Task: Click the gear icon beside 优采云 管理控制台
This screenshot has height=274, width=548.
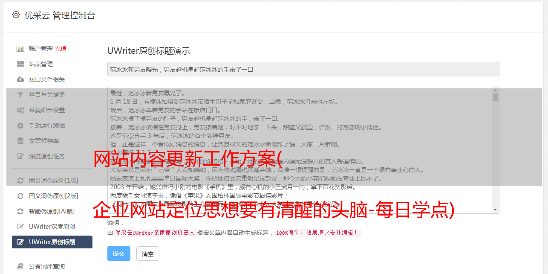Action: coord(16,15)
